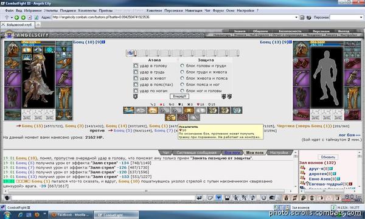The height and width of the screenshot is (219, 365).
Task: Click the eraser clear-chat icon
Action: tap(210, 198)
